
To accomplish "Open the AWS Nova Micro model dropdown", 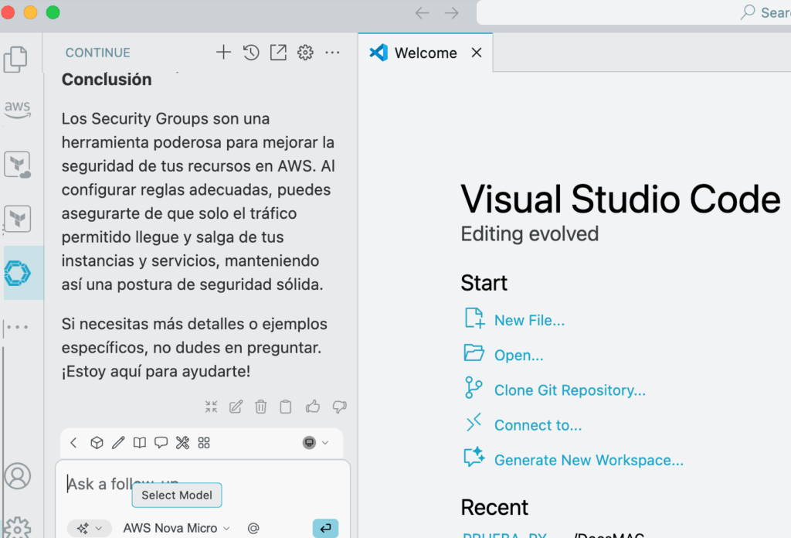I will click(x=177, y=528).
